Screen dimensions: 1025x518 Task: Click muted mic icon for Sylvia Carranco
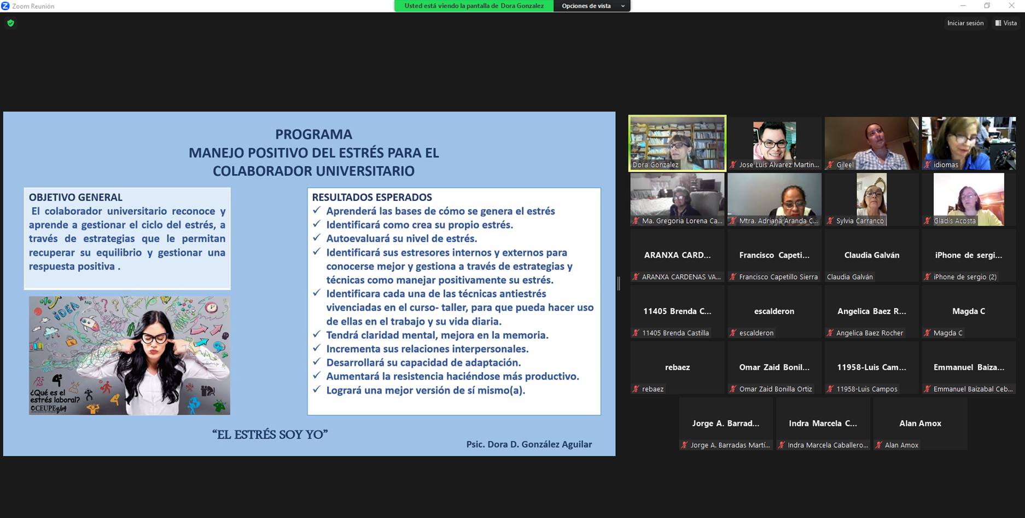(830, 221)
